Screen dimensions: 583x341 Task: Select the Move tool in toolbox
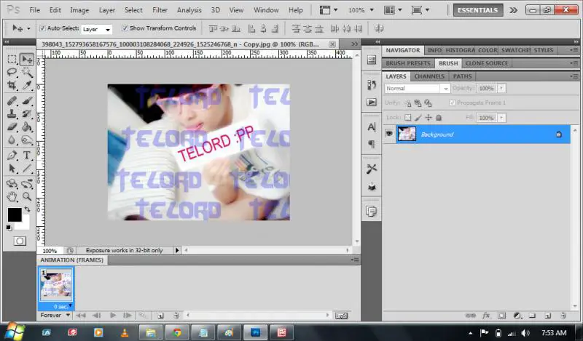27,60
